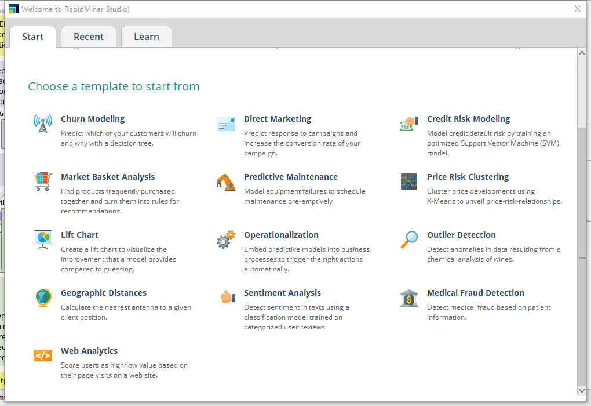591x406 pixels.
Task: Open the Churn Modeling template title
Action: (x=93, y=119)
